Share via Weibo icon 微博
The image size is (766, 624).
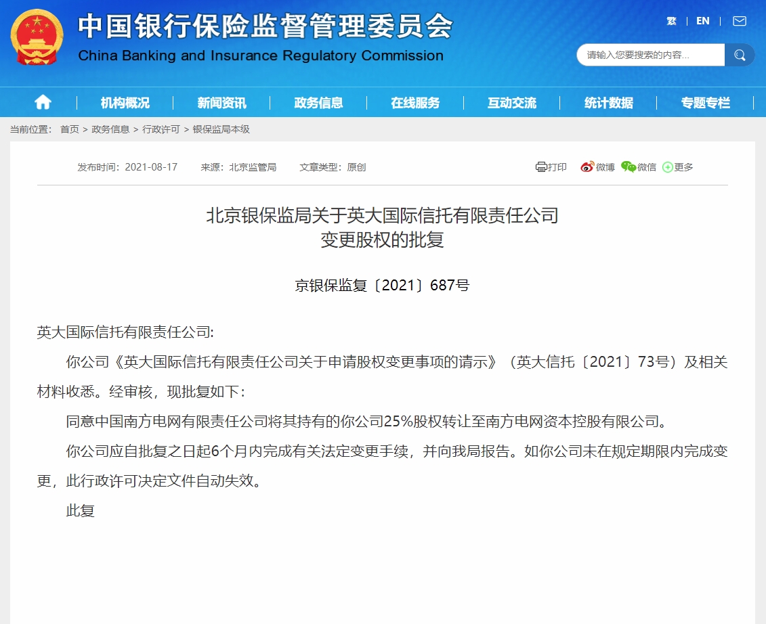click(597, 167)
